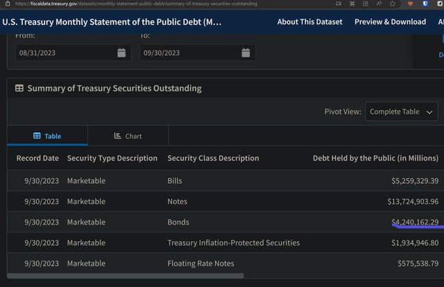The width and height of the screenshot is (444, 287).
Task: Open the To date calendar picker
Action: pos(246,53)
